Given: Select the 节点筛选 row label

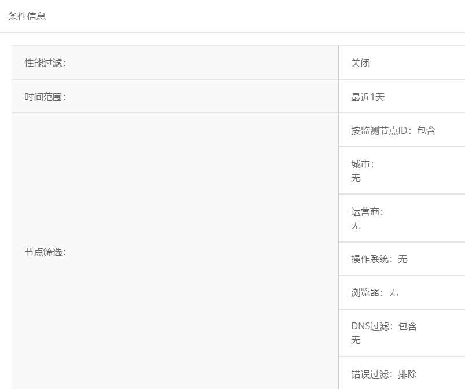Looking at the screenshot, I should (x=45, y=252).
